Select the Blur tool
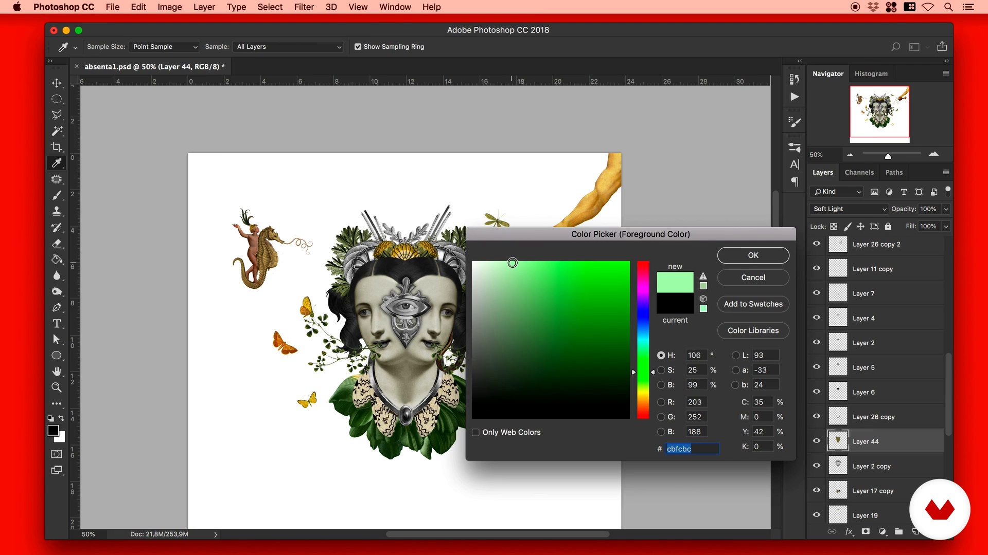The width and height of the screenshot is (988, 555). click(57, 275)
